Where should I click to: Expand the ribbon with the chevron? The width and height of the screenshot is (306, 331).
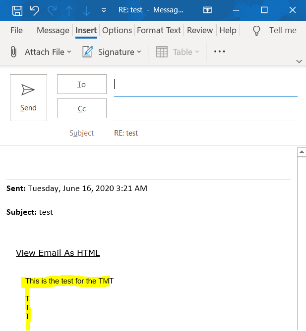pyautogui.click(x=299, y=61)
